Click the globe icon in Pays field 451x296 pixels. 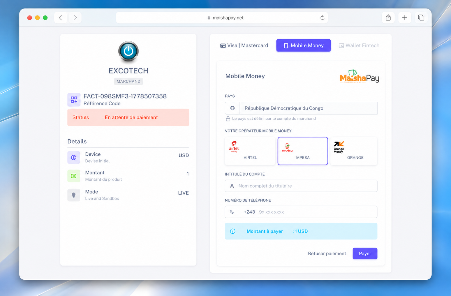(x=232, y=108)
